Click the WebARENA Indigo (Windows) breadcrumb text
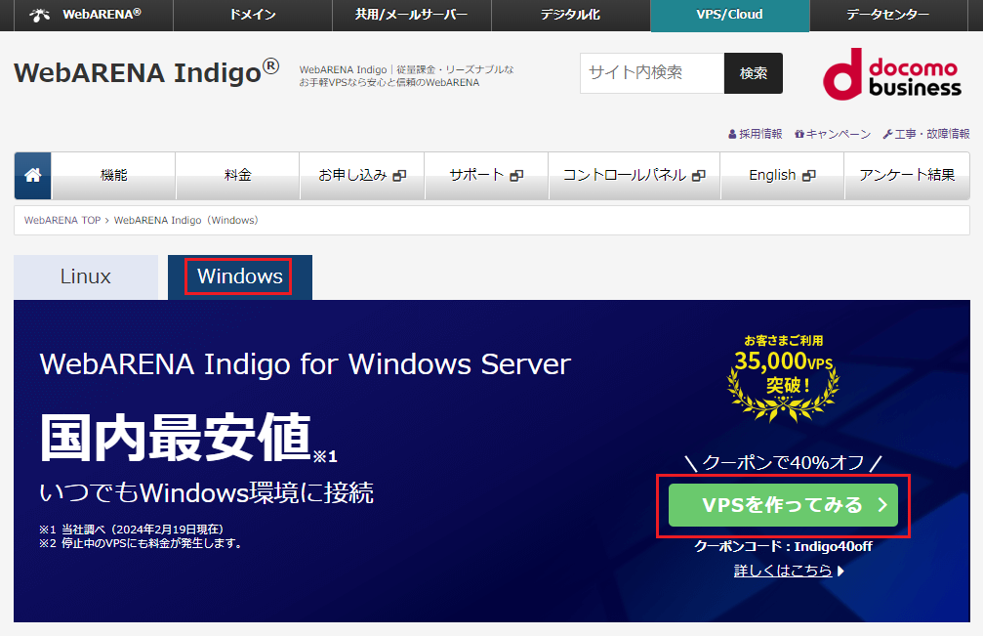The width and height of the screenshot is (983, 636). click(186, 220)
